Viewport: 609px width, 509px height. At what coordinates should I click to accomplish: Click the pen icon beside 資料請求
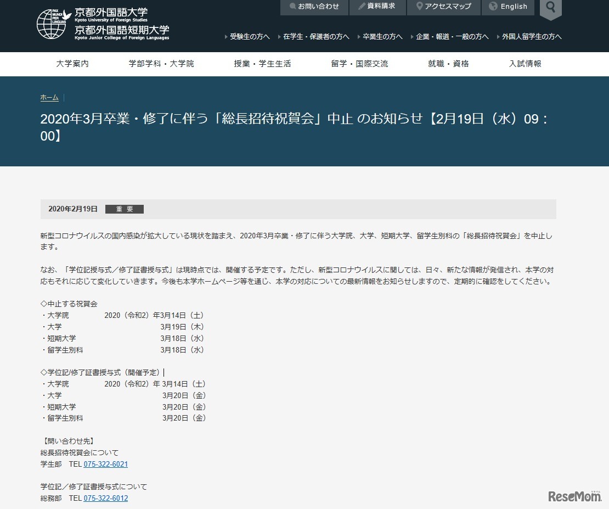[360, 7]
